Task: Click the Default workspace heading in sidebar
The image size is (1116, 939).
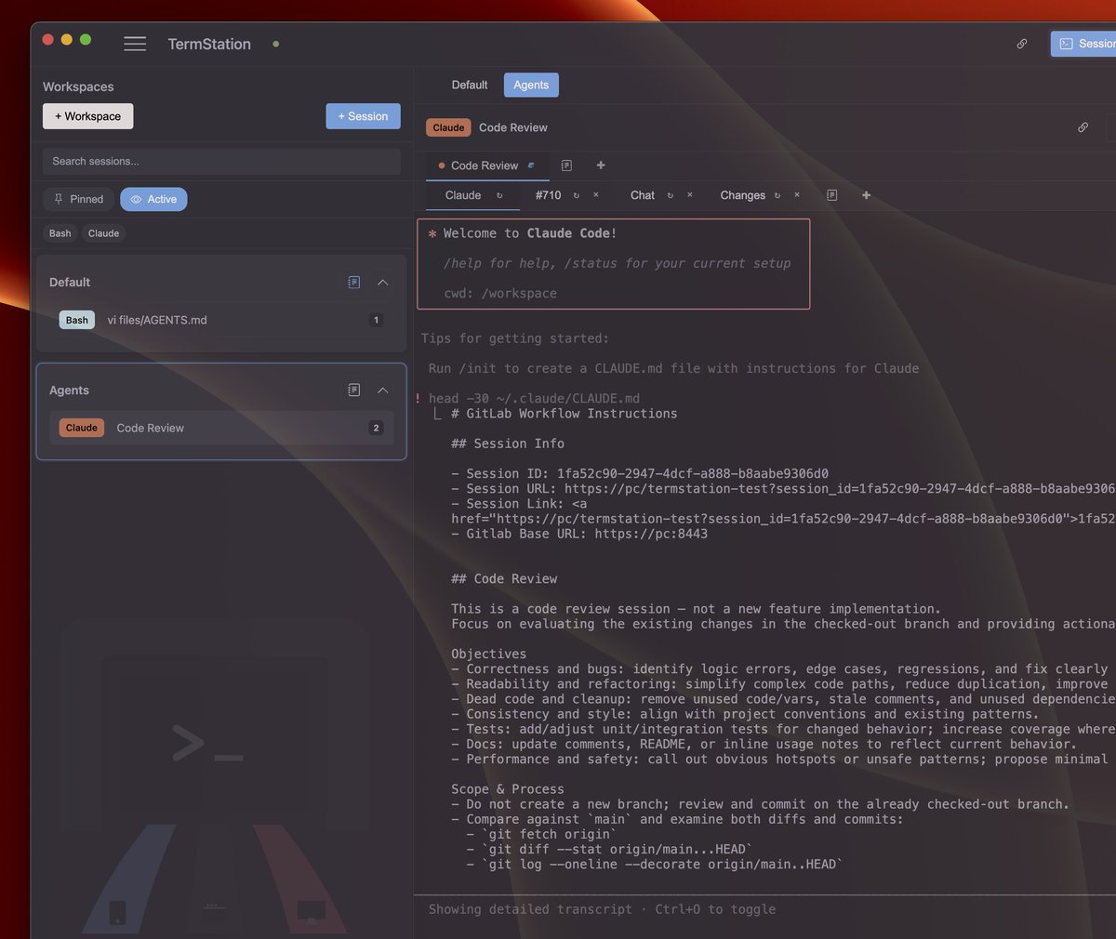Action: pyautogui.click(x=70, y=282)
